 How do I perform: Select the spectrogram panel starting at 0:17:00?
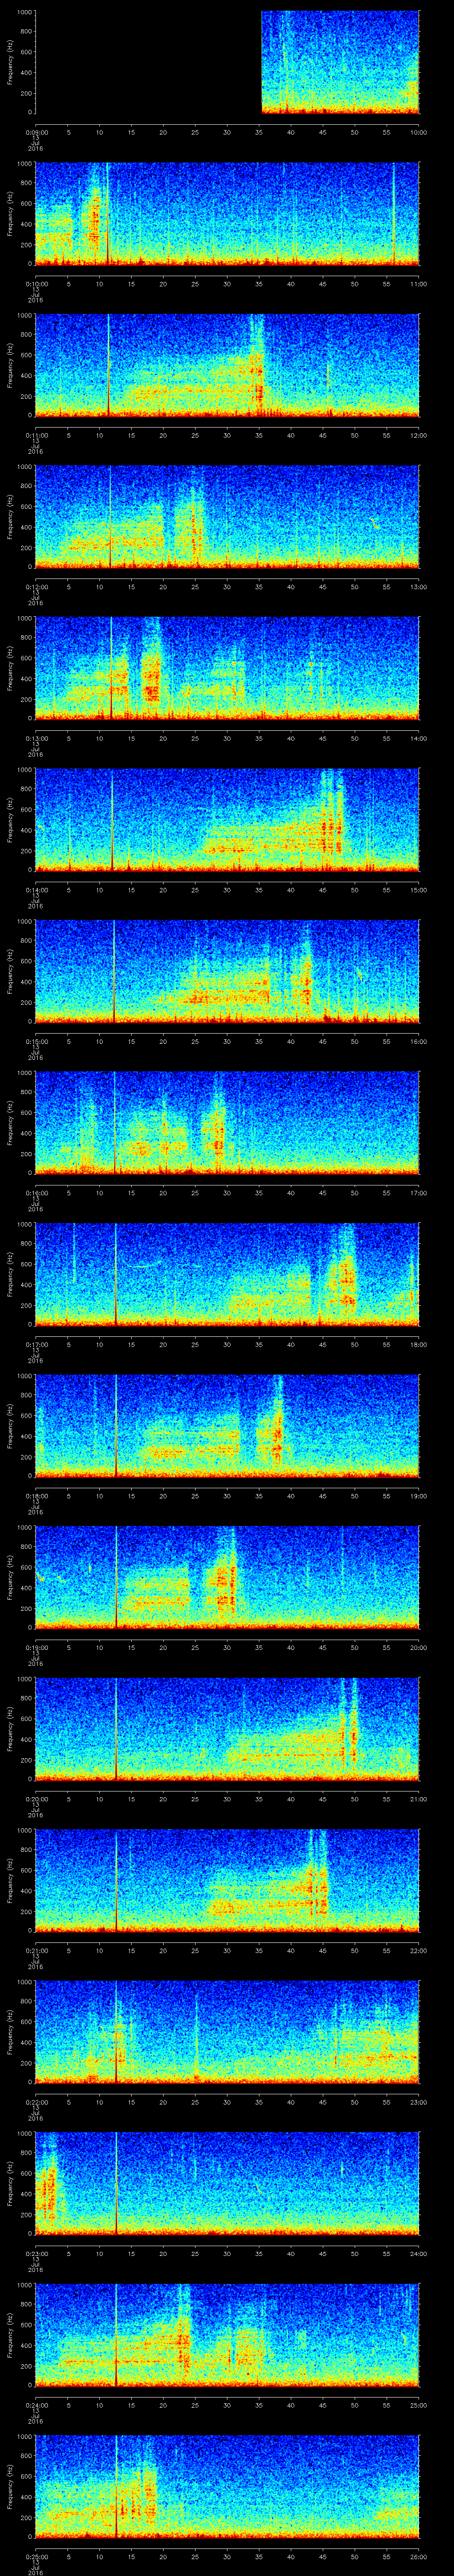(227, 1274)
